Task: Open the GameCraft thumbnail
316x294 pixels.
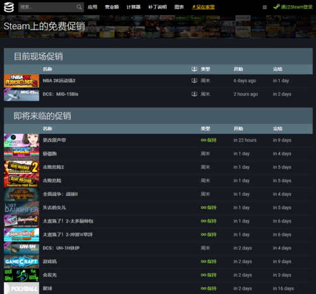Action: (x=21, y=262)
